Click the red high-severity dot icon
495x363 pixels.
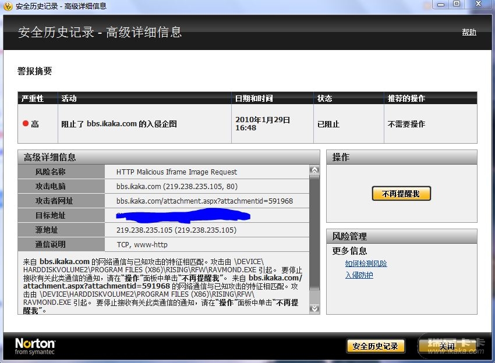tap(26, 123)
